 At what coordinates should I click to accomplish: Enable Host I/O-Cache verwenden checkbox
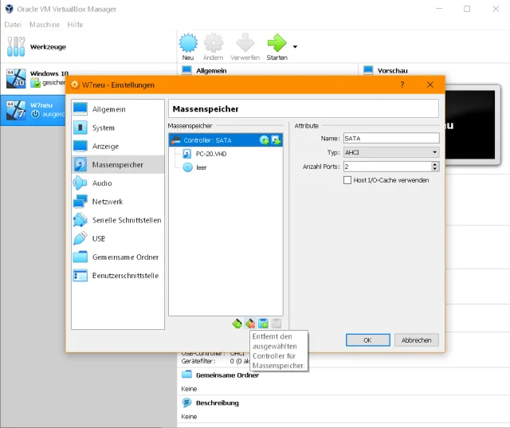(x=347, y=180)
